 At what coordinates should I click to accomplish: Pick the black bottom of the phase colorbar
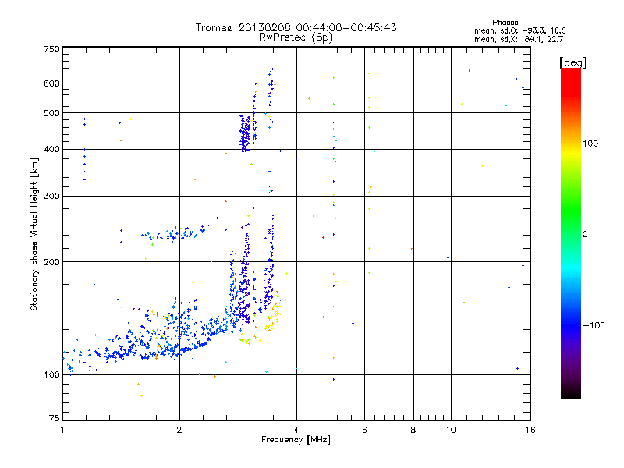[x=571, y=394]
